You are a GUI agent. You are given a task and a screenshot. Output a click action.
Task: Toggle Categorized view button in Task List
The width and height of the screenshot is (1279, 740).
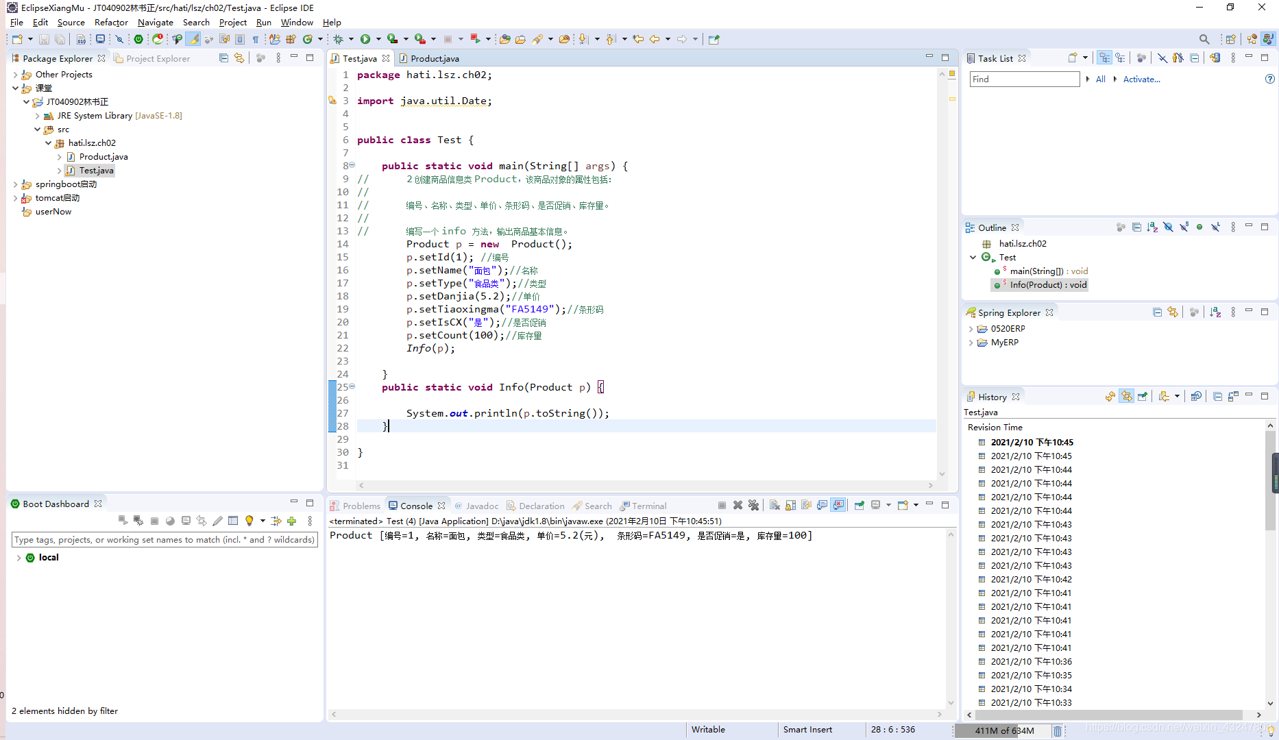pyautogui.click(x=1104, y=58)
